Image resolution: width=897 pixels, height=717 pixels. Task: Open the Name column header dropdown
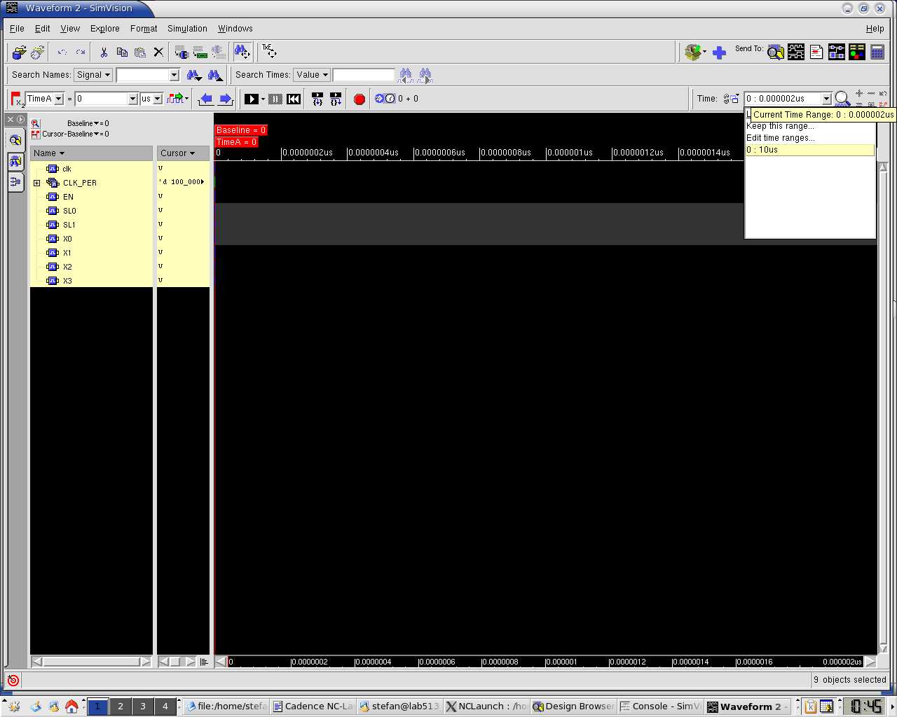(62, 153)
